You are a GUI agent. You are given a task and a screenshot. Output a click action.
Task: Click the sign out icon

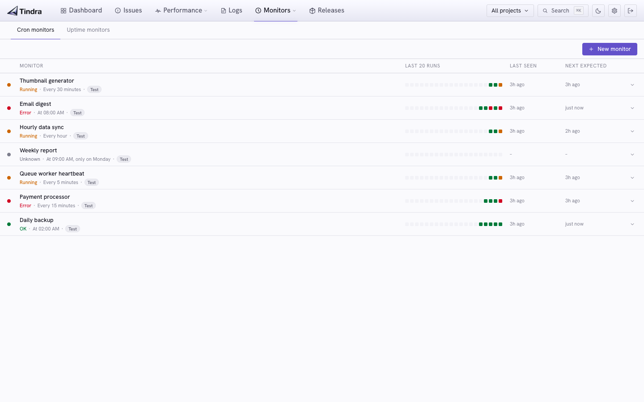click(631, 11)
